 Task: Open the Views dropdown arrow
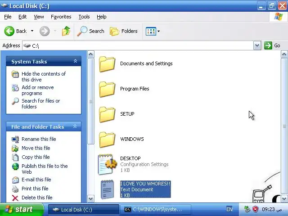158,31
